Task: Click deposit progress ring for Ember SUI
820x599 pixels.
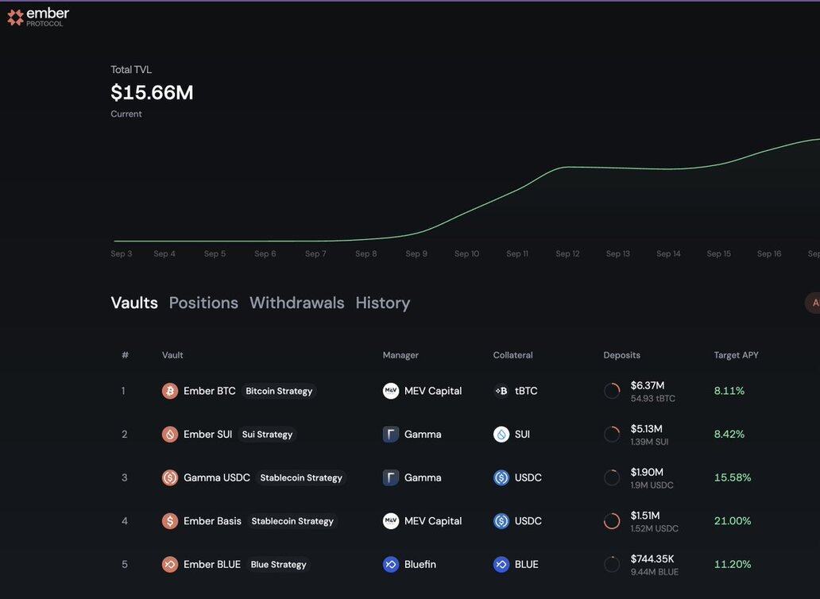Action: pos(612,435)
